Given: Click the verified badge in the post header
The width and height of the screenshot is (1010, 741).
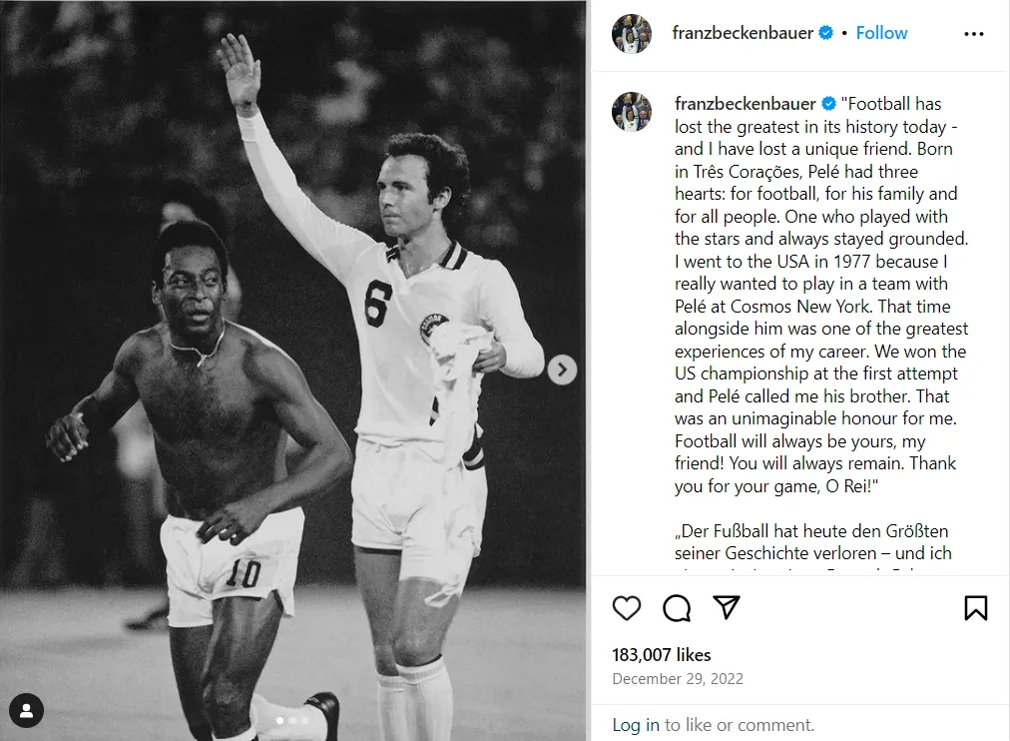Looking at the screenshot, I should tap(826, 33).
